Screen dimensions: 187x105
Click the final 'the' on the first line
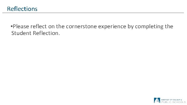coord(169,26)
